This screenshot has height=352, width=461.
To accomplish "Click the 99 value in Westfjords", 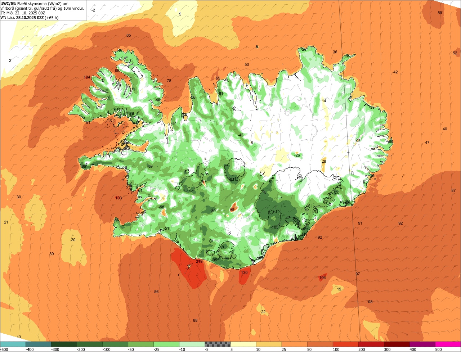I will 117,71.
